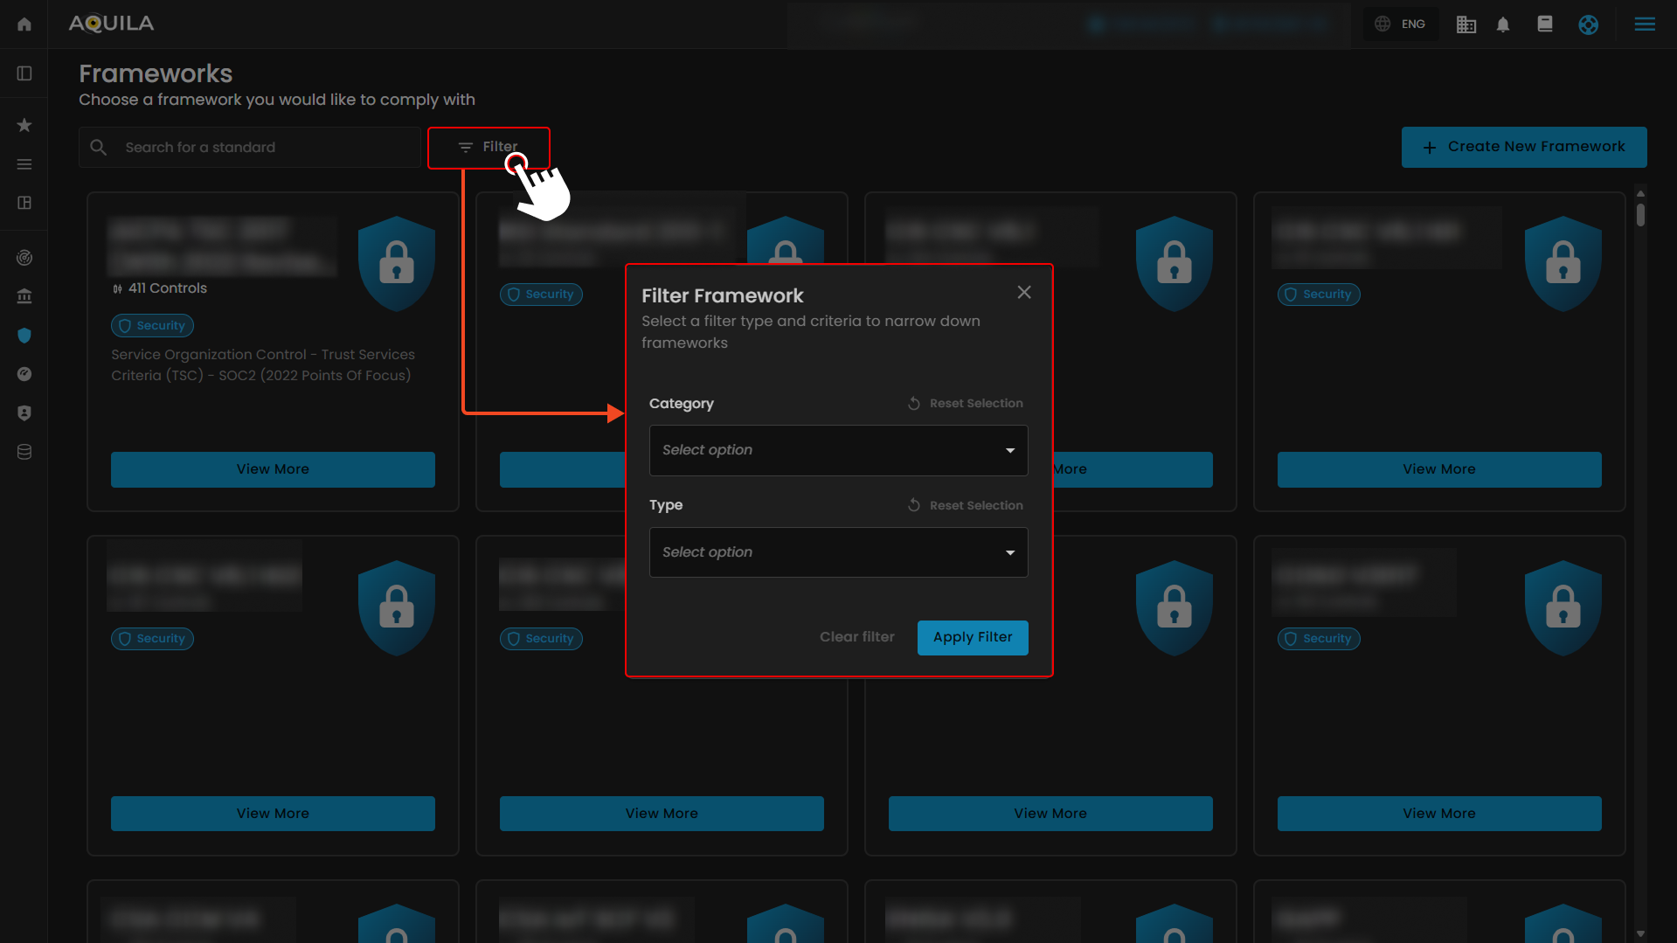This screenshot has width=1677, height=943.
Task: Open the help lifebuoy icon
Action: point(1588,24)
